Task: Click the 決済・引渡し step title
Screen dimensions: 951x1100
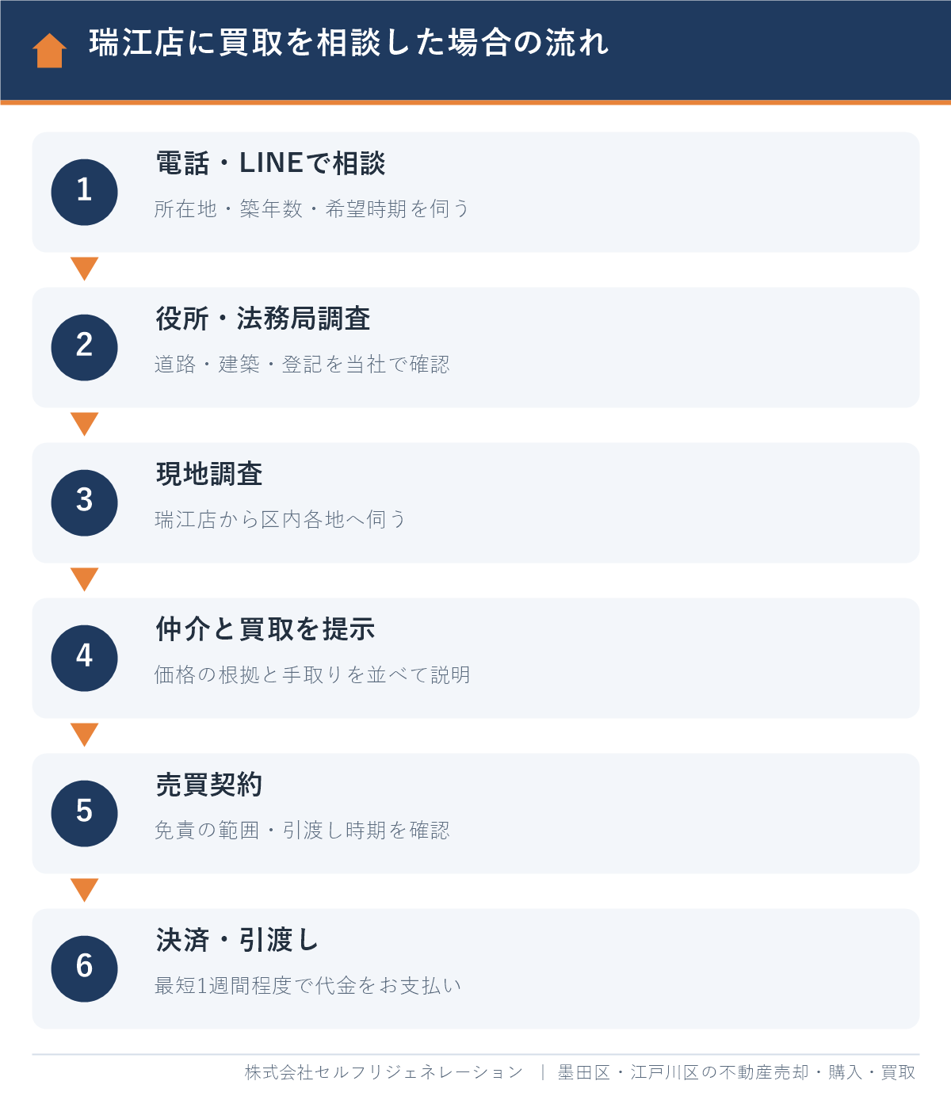Action: point(238,940)
